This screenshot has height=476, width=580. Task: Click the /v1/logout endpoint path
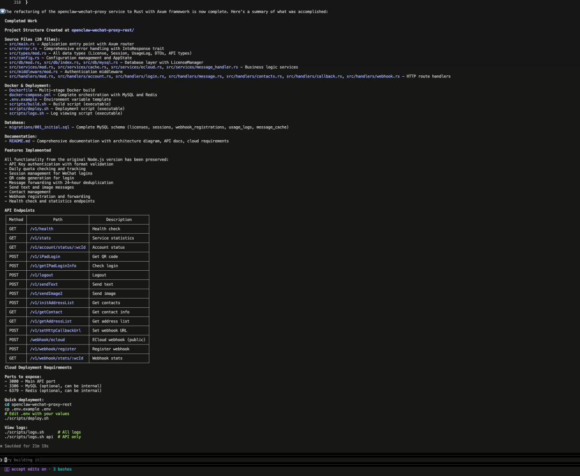(x=41, y=275)
